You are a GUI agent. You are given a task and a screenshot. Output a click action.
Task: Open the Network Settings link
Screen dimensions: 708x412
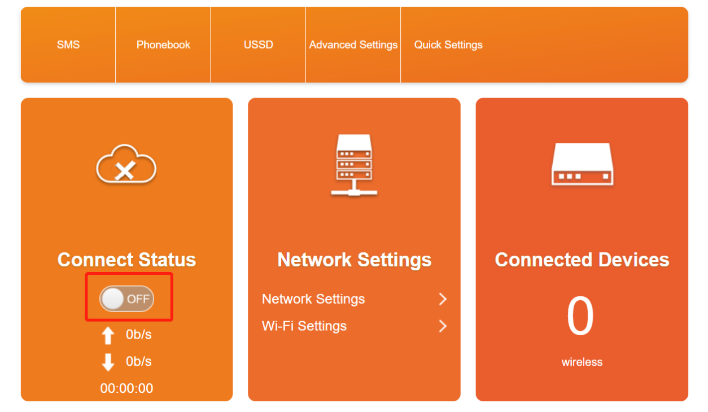point(313,299)
